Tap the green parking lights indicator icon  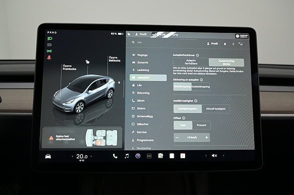tap(49, 51)
